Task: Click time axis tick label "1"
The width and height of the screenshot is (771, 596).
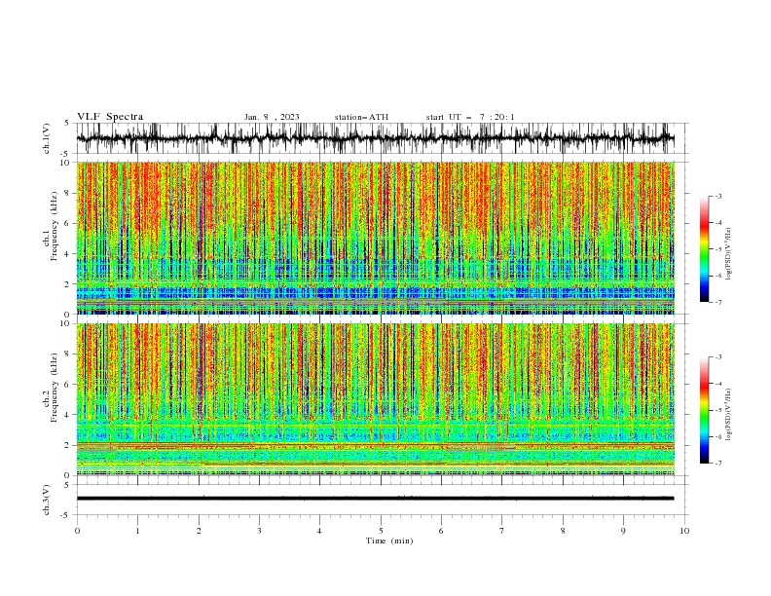Action: coord(137,531)
